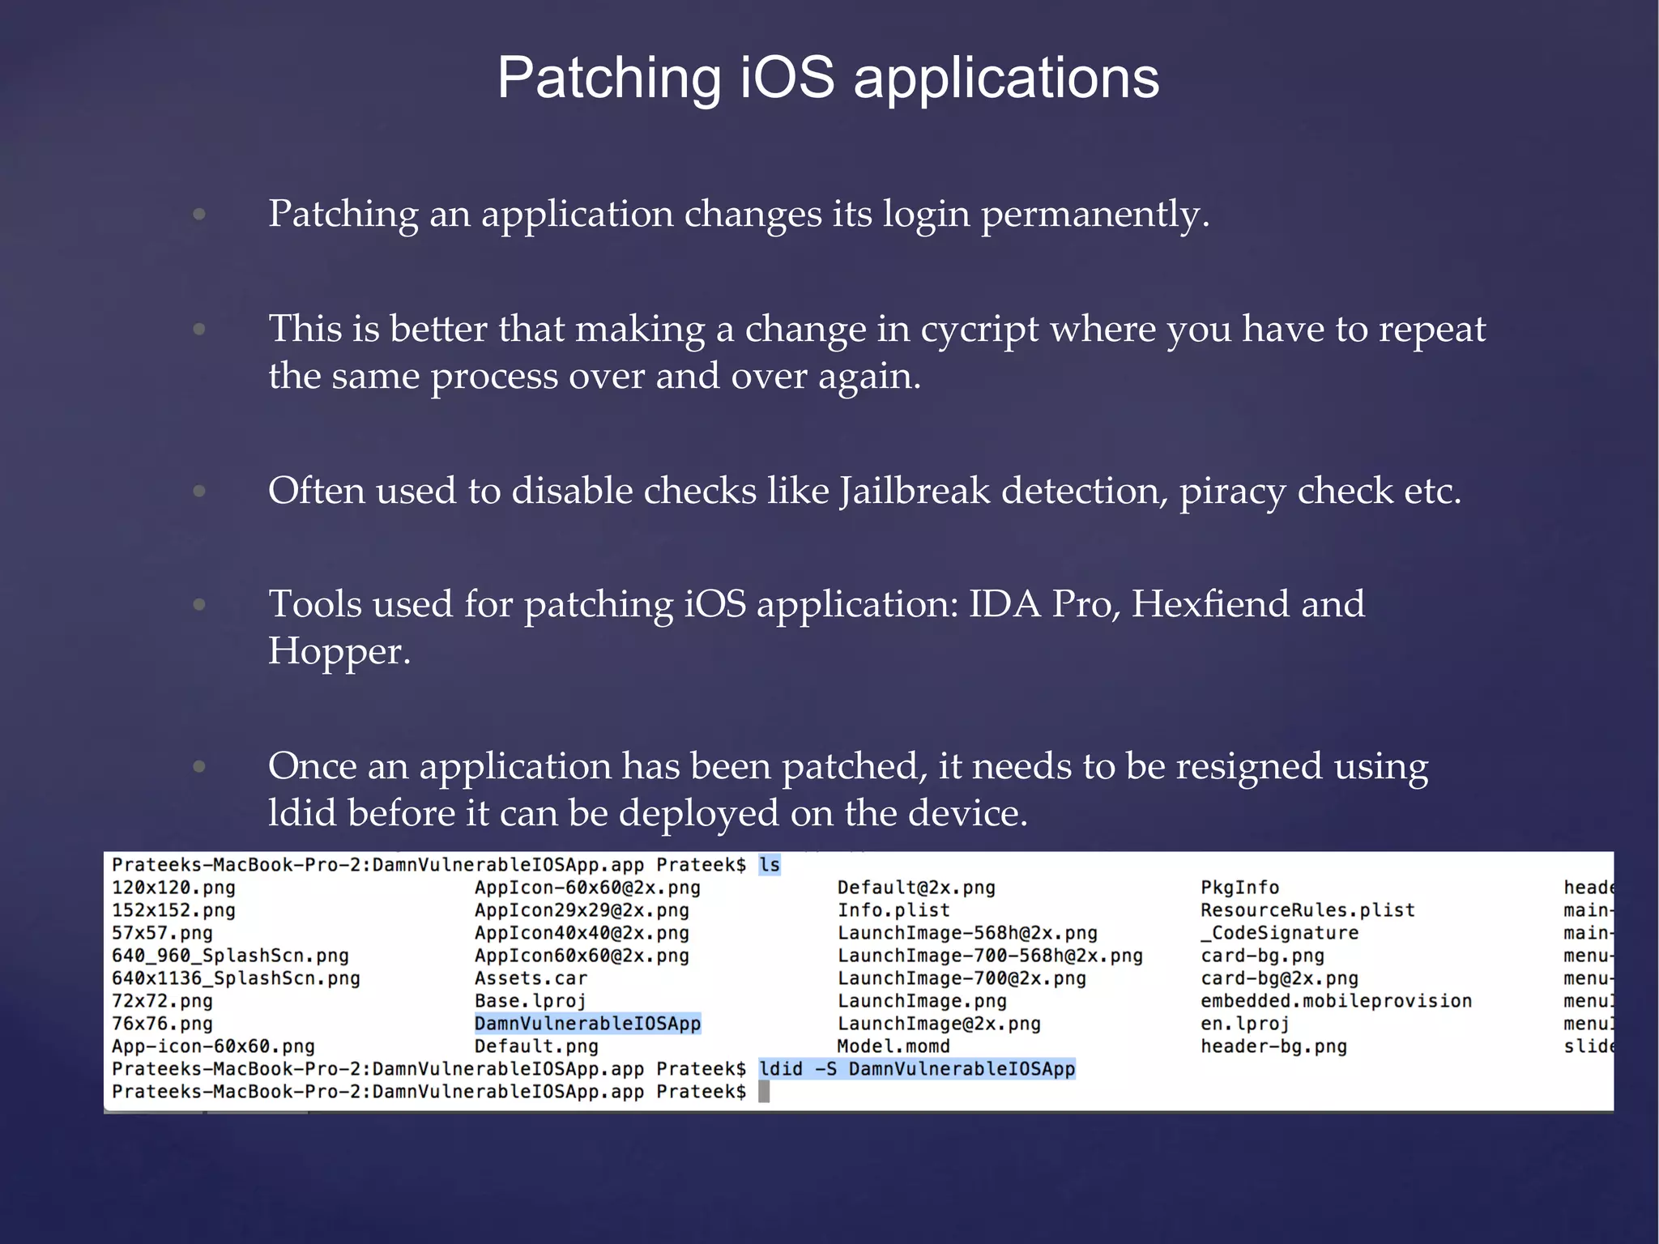Click '76x76.png' in the terminal listing

coord(162,1024)
